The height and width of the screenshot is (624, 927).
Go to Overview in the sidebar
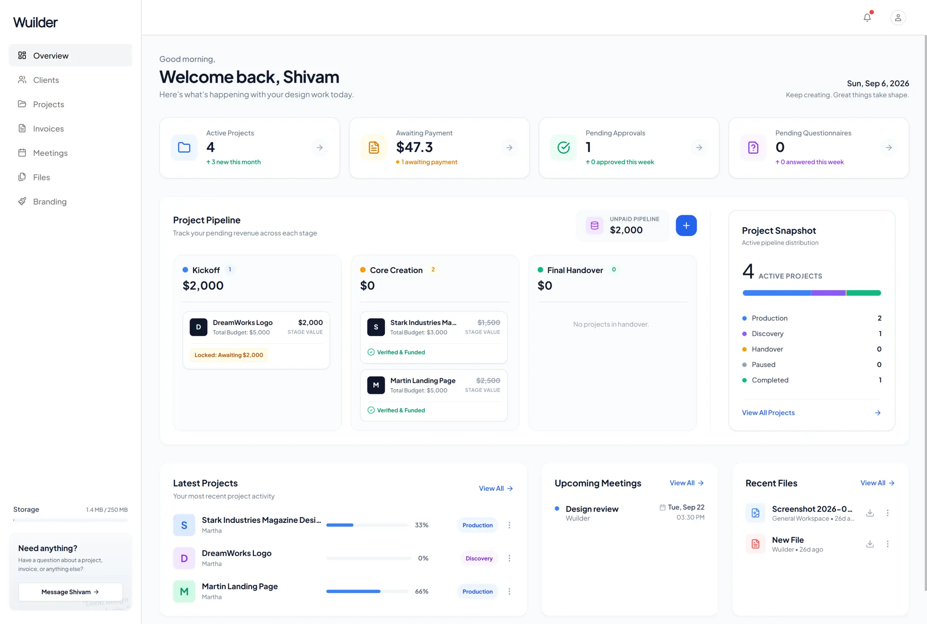click(x=70, y=56)
